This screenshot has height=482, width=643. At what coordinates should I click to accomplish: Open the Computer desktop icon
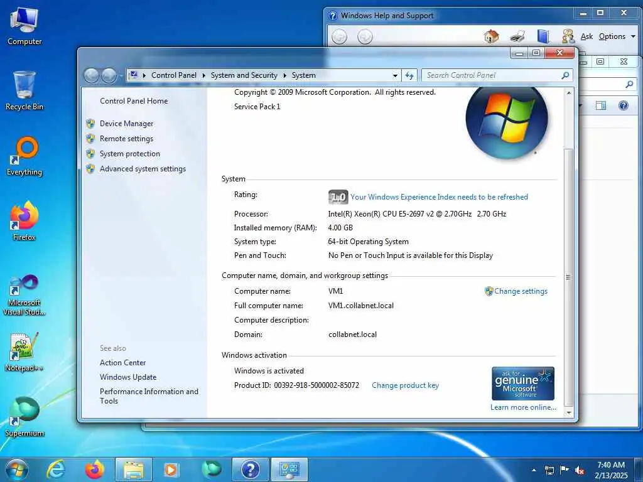point(24,26)
